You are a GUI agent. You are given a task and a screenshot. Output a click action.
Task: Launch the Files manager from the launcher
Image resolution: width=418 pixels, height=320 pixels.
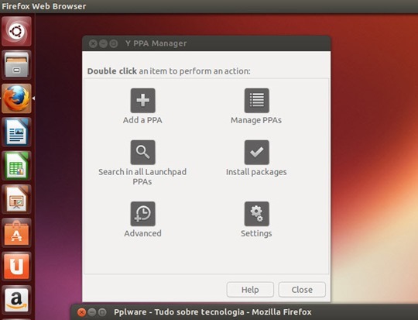[x=16, y=65]
